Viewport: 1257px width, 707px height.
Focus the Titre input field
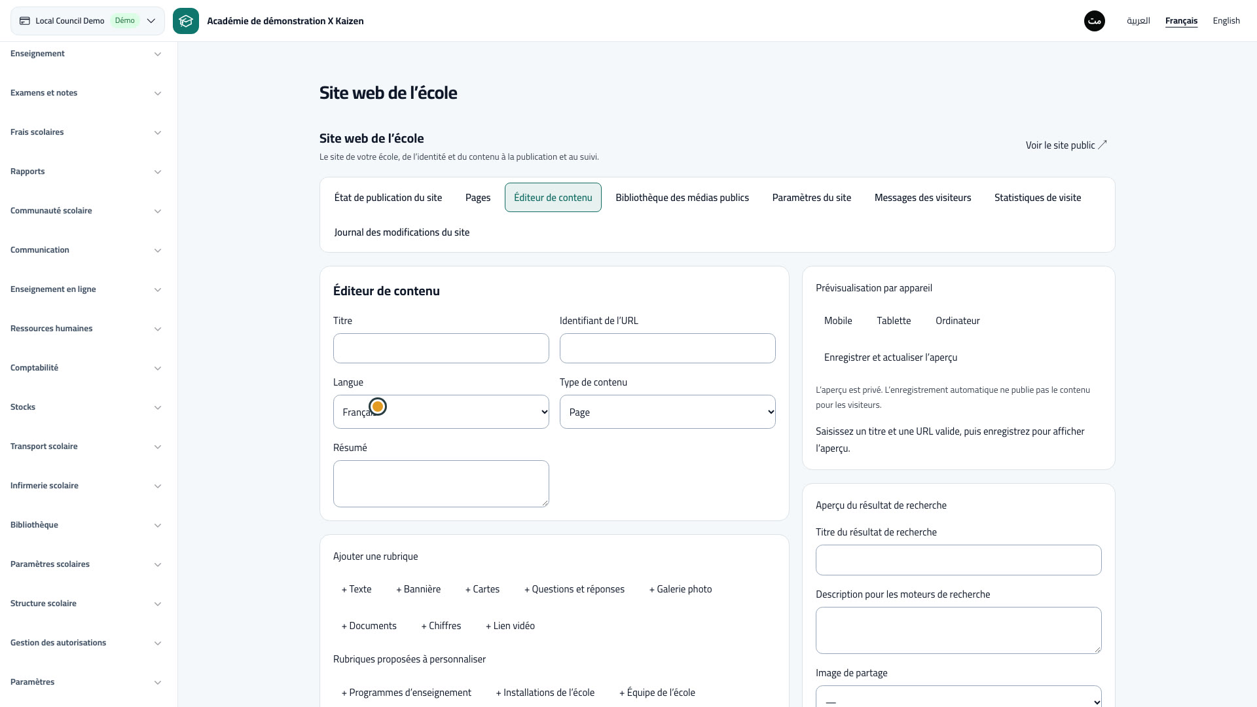click(441, 348)
